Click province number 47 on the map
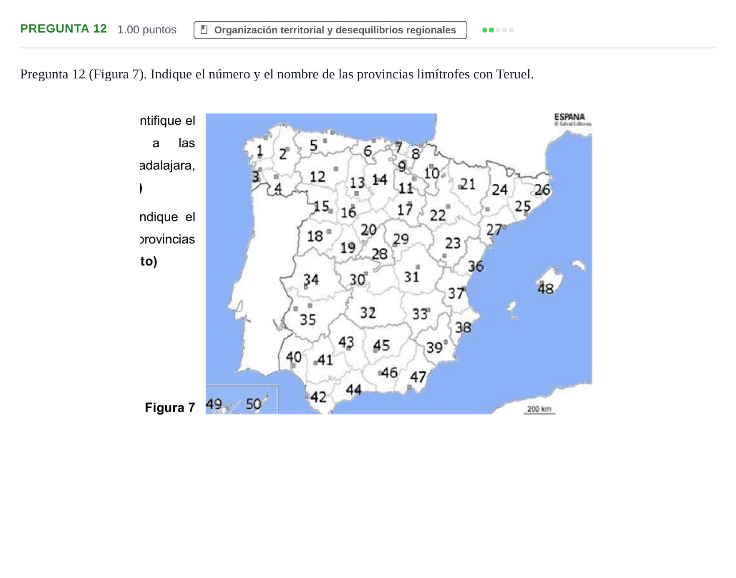The image size is (736, 578). point(418,377)
